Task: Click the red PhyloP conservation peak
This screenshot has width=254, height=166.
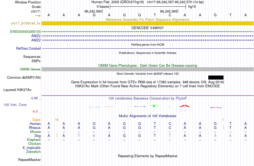Action: [185, 106]
